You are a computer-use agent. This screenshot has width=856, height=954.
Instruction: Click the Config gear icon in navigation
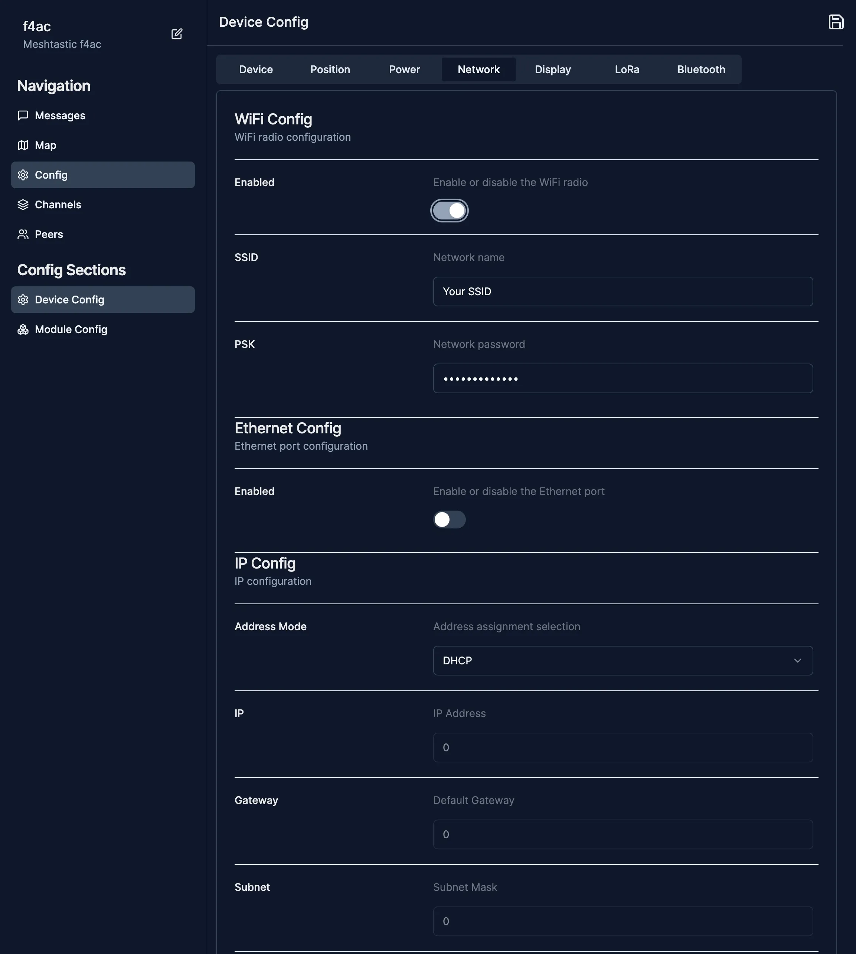coord(23,175)
